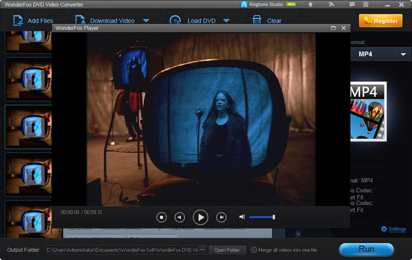Mute the player volume speaker icon
This screenshot has width=412, height=260.
coord(242,216)
